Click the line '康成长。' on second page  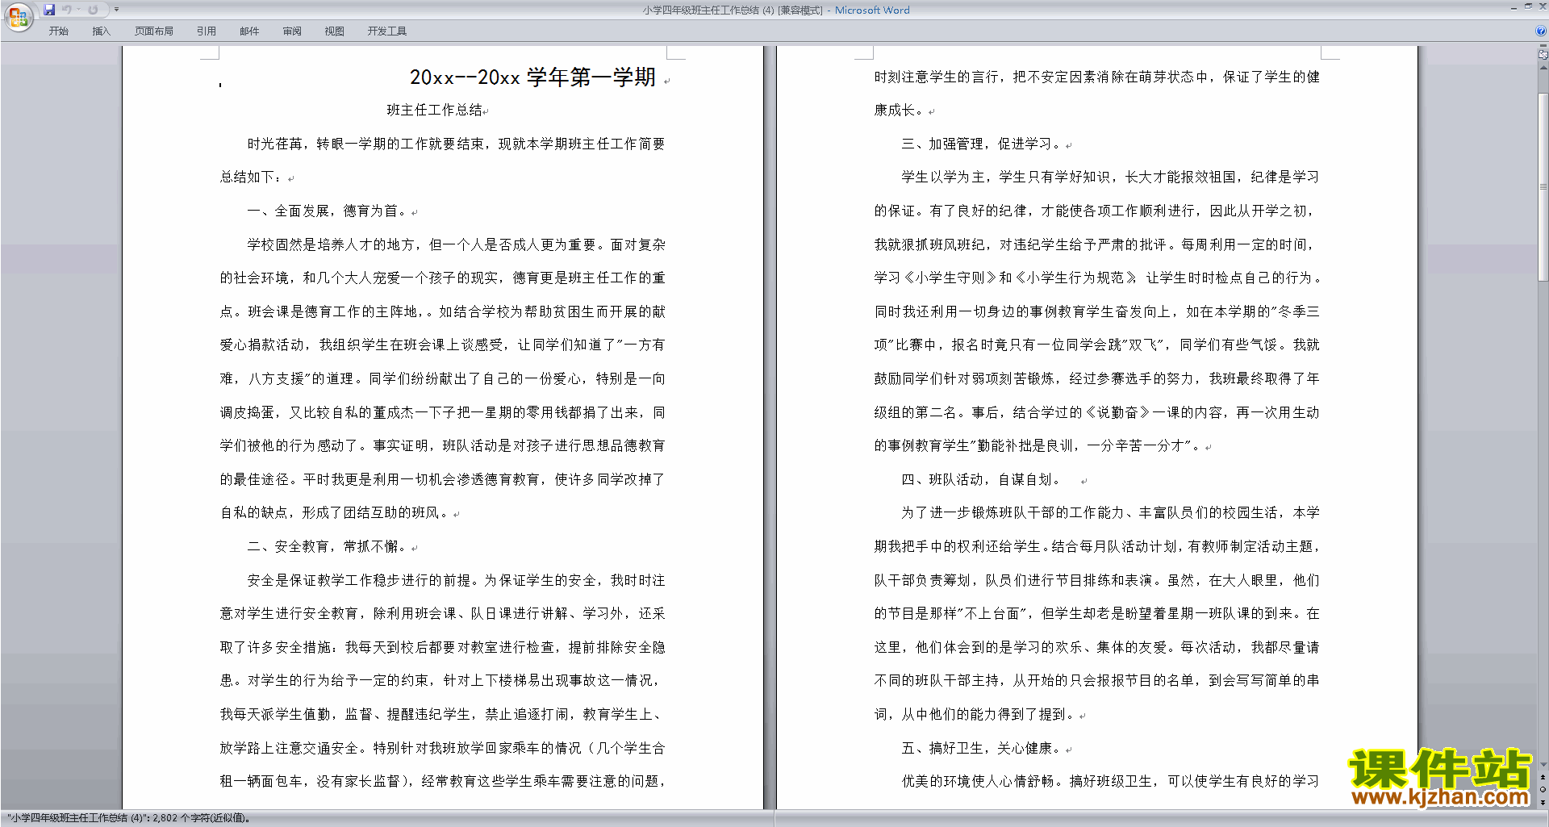pos(900,110)
